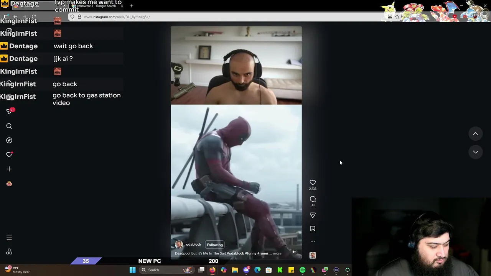Open the Windows Start menu
The height and width of the screenshot is (276, 491).
[132, 270]
